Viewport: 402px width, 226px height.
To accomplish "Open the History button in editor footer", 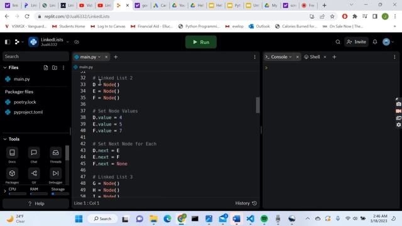I will click(x=246, y=203).
